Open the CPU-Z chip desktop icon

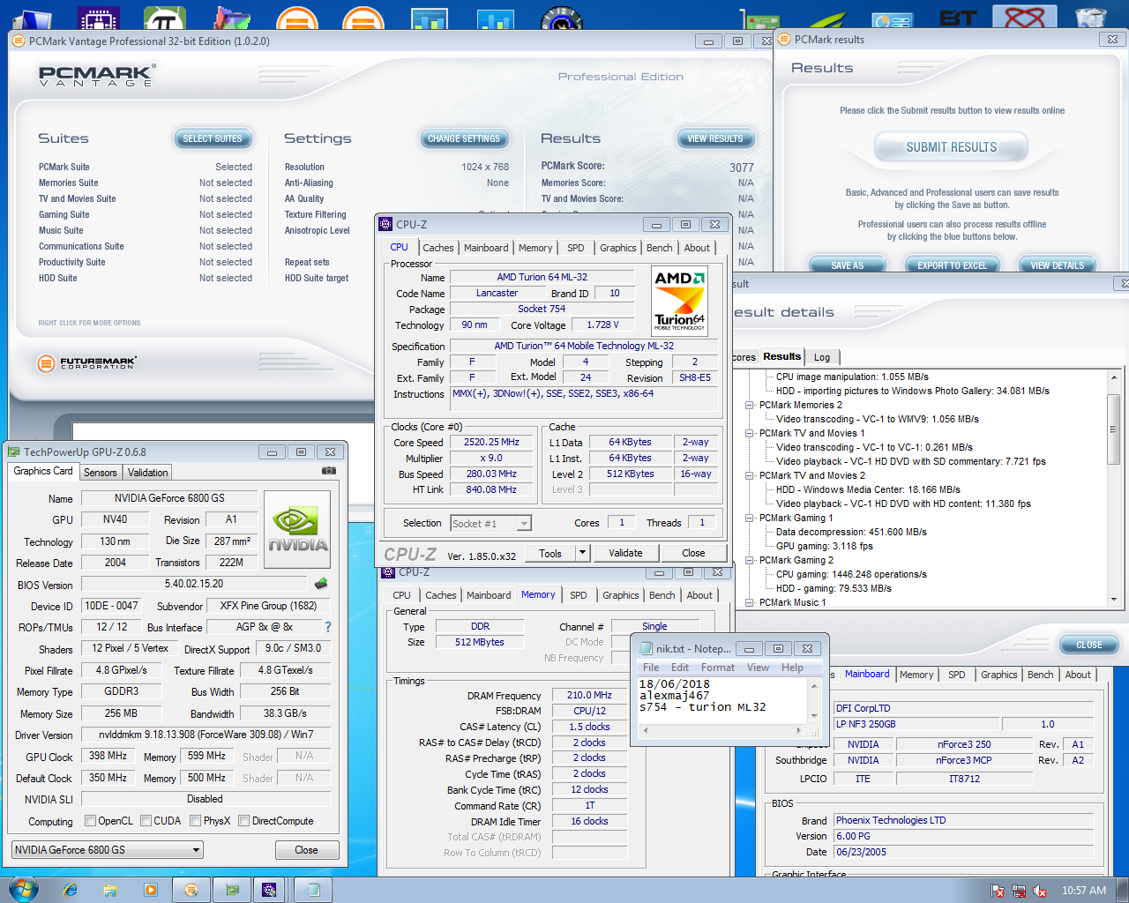tap(98, 18)
